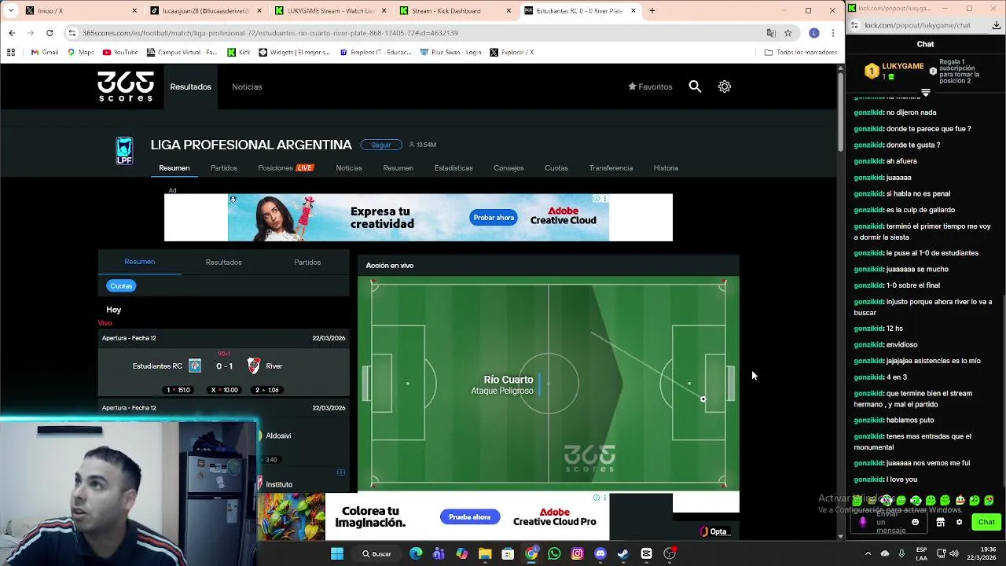This screenshot has height=566, width=1006.
Task: Click the LPF league badge
Action: pyautogui.click(x=124, y=151)
